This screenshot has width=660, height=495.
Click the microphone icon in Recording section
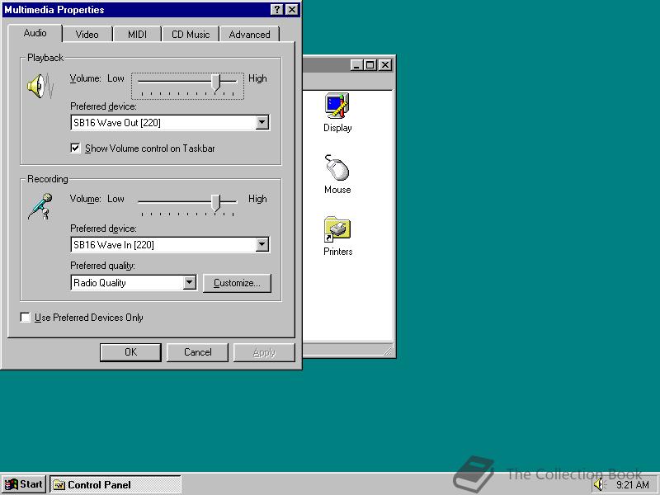click(x=40, y=206)
